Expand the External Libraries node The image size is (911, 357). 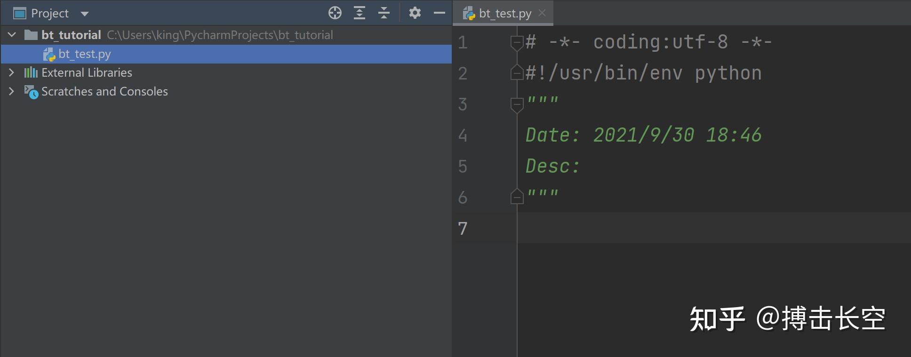(x=12, y=72)
